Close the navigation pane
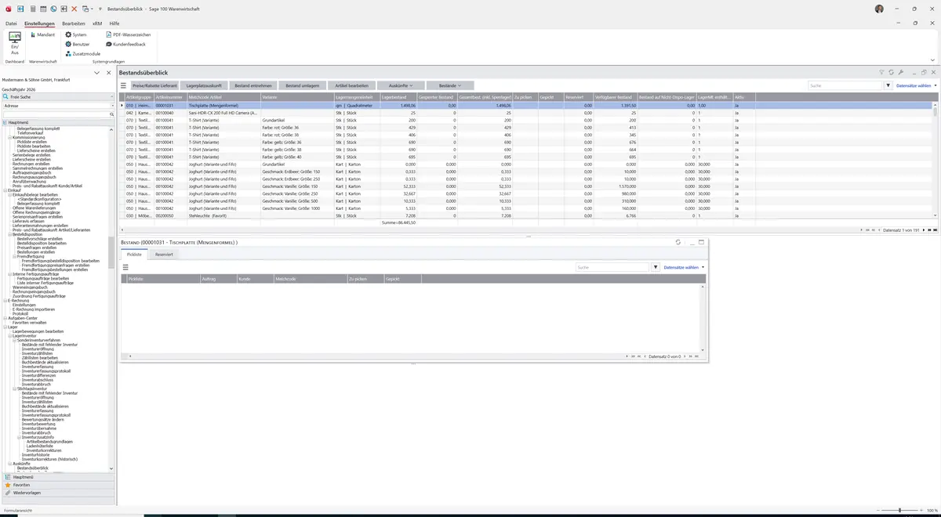The height and width of the screenshot is (517, 941). (109, 73)
